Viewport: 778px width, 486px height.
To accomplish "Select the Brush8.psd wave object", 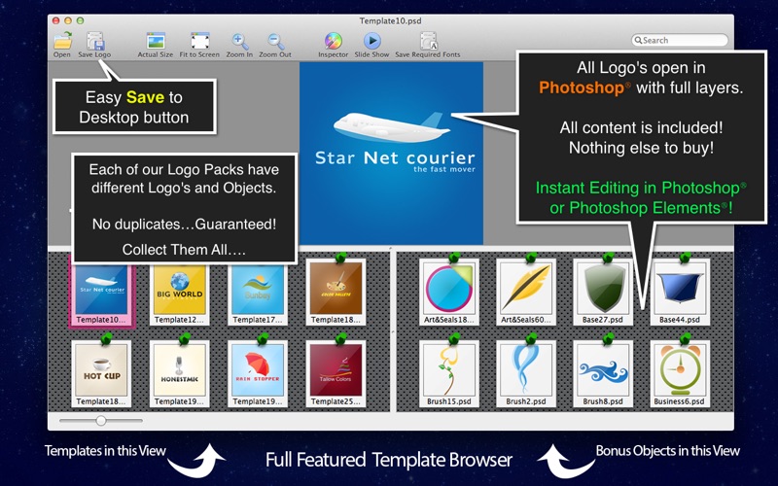I will coord(603,373).
